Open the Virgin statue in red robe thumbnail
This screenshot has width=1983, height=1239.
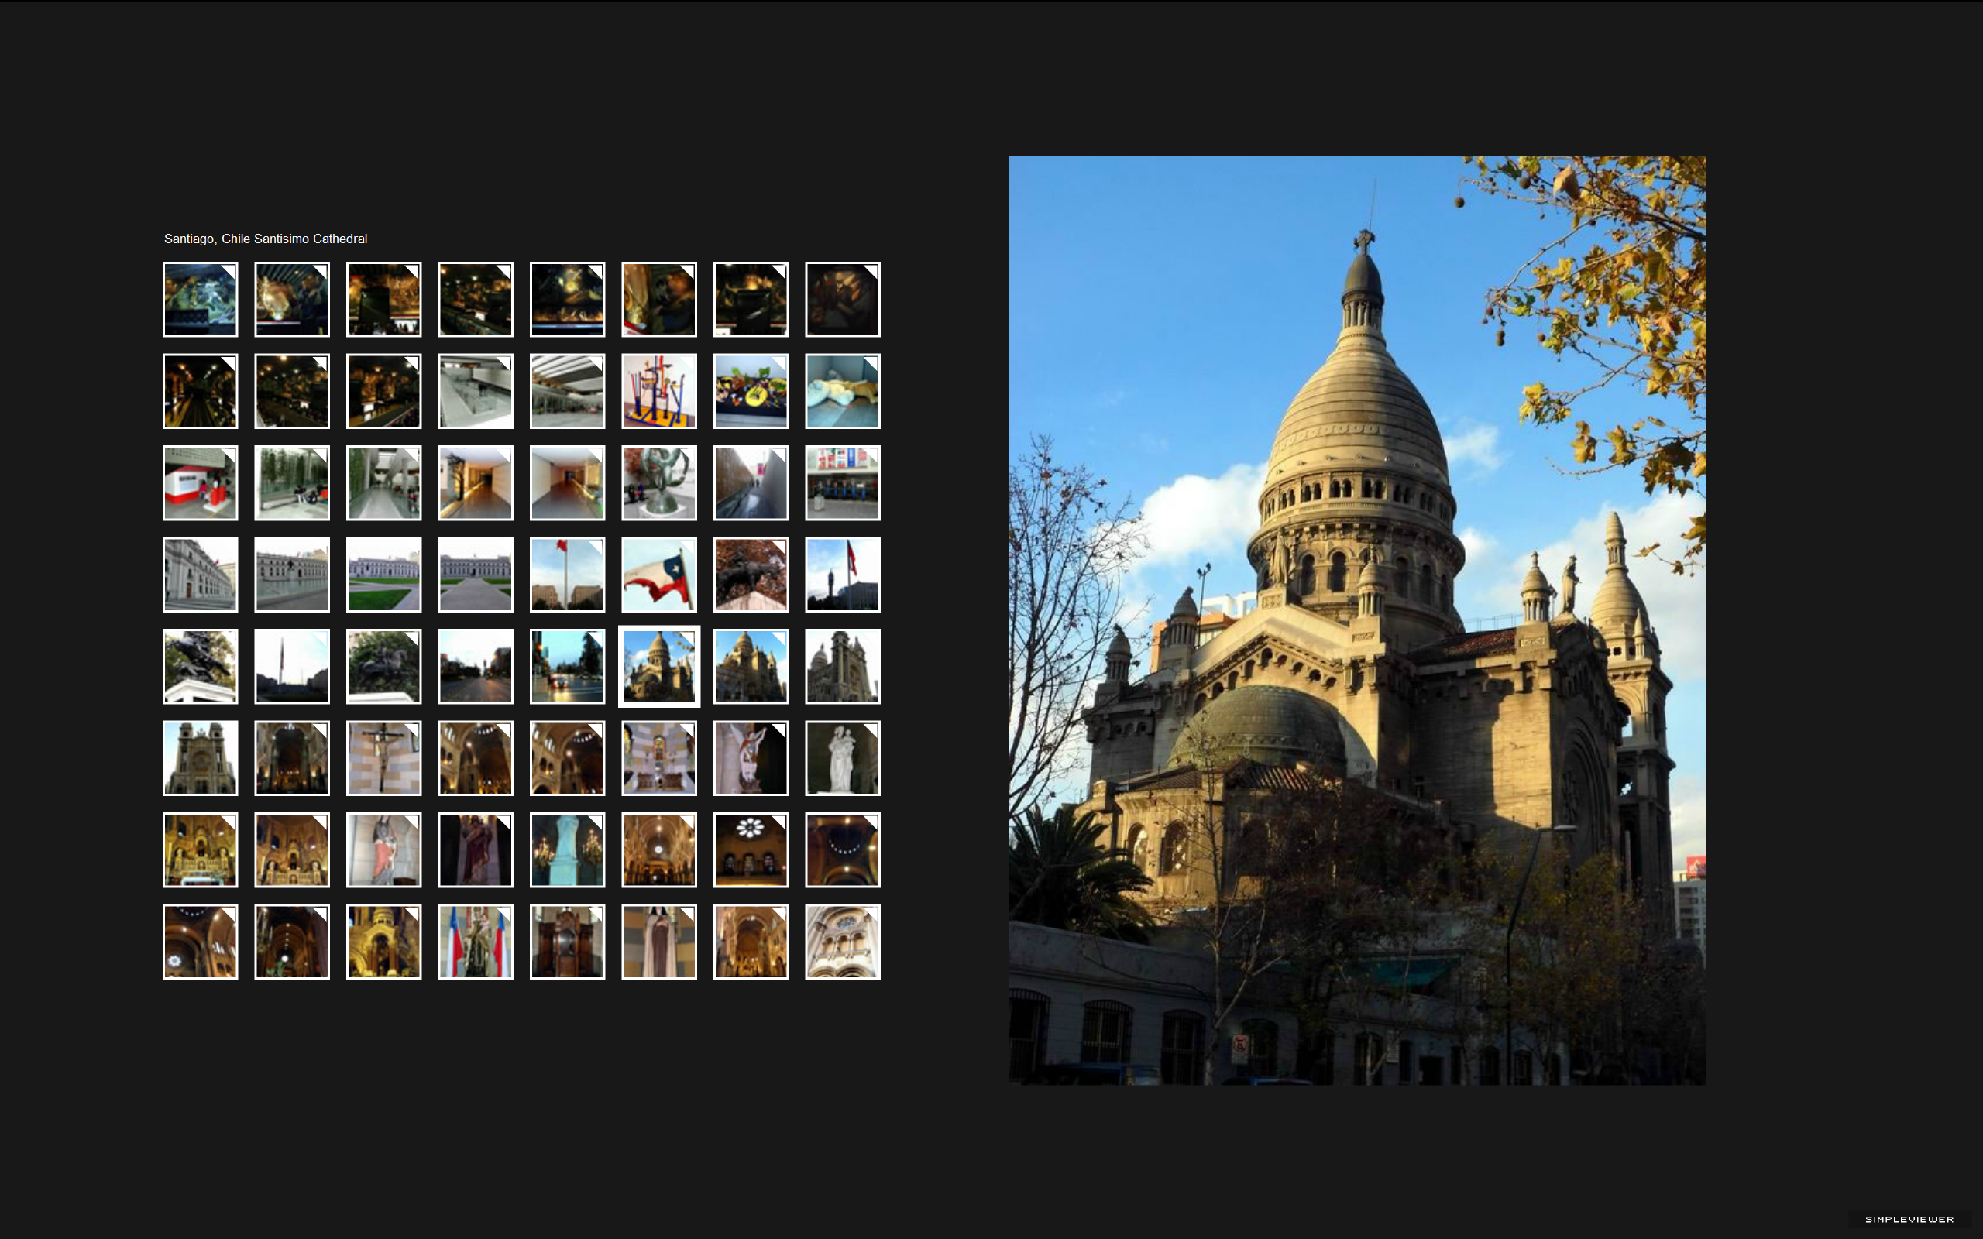tap(383, 849)
